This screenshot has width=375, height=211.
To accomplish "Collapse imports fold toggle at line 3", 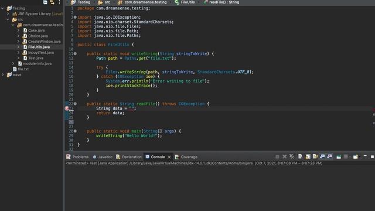I will (75, 17).
